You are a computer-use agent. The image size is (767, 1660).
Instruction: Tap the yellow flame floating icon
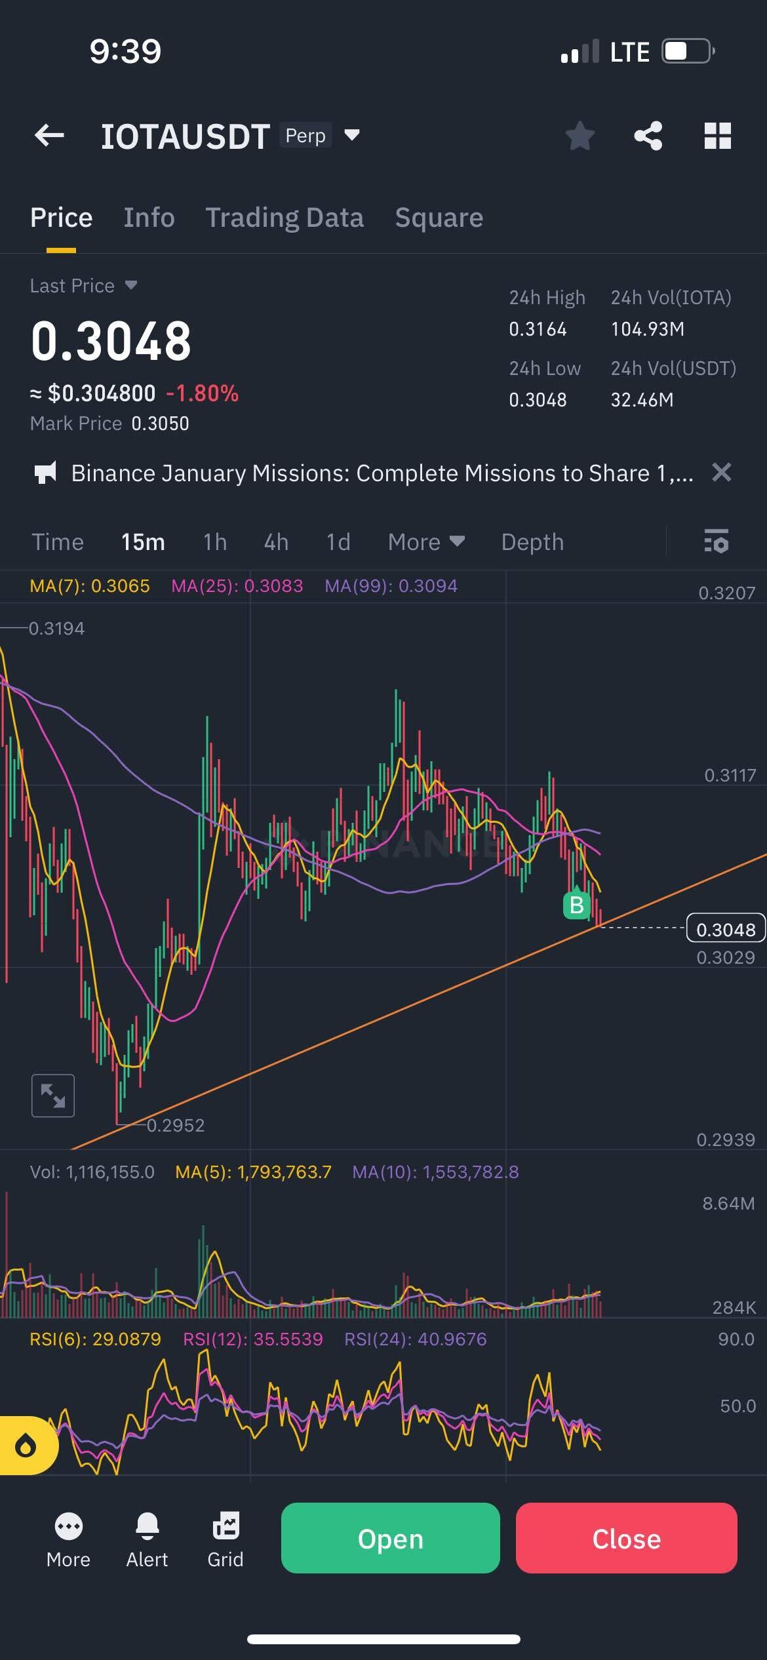26,1446
